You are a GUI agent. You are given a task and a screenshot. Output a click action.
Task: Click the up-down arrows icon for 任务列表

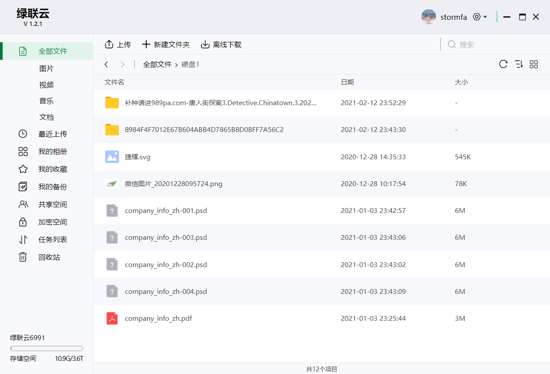tap(23, 240)
